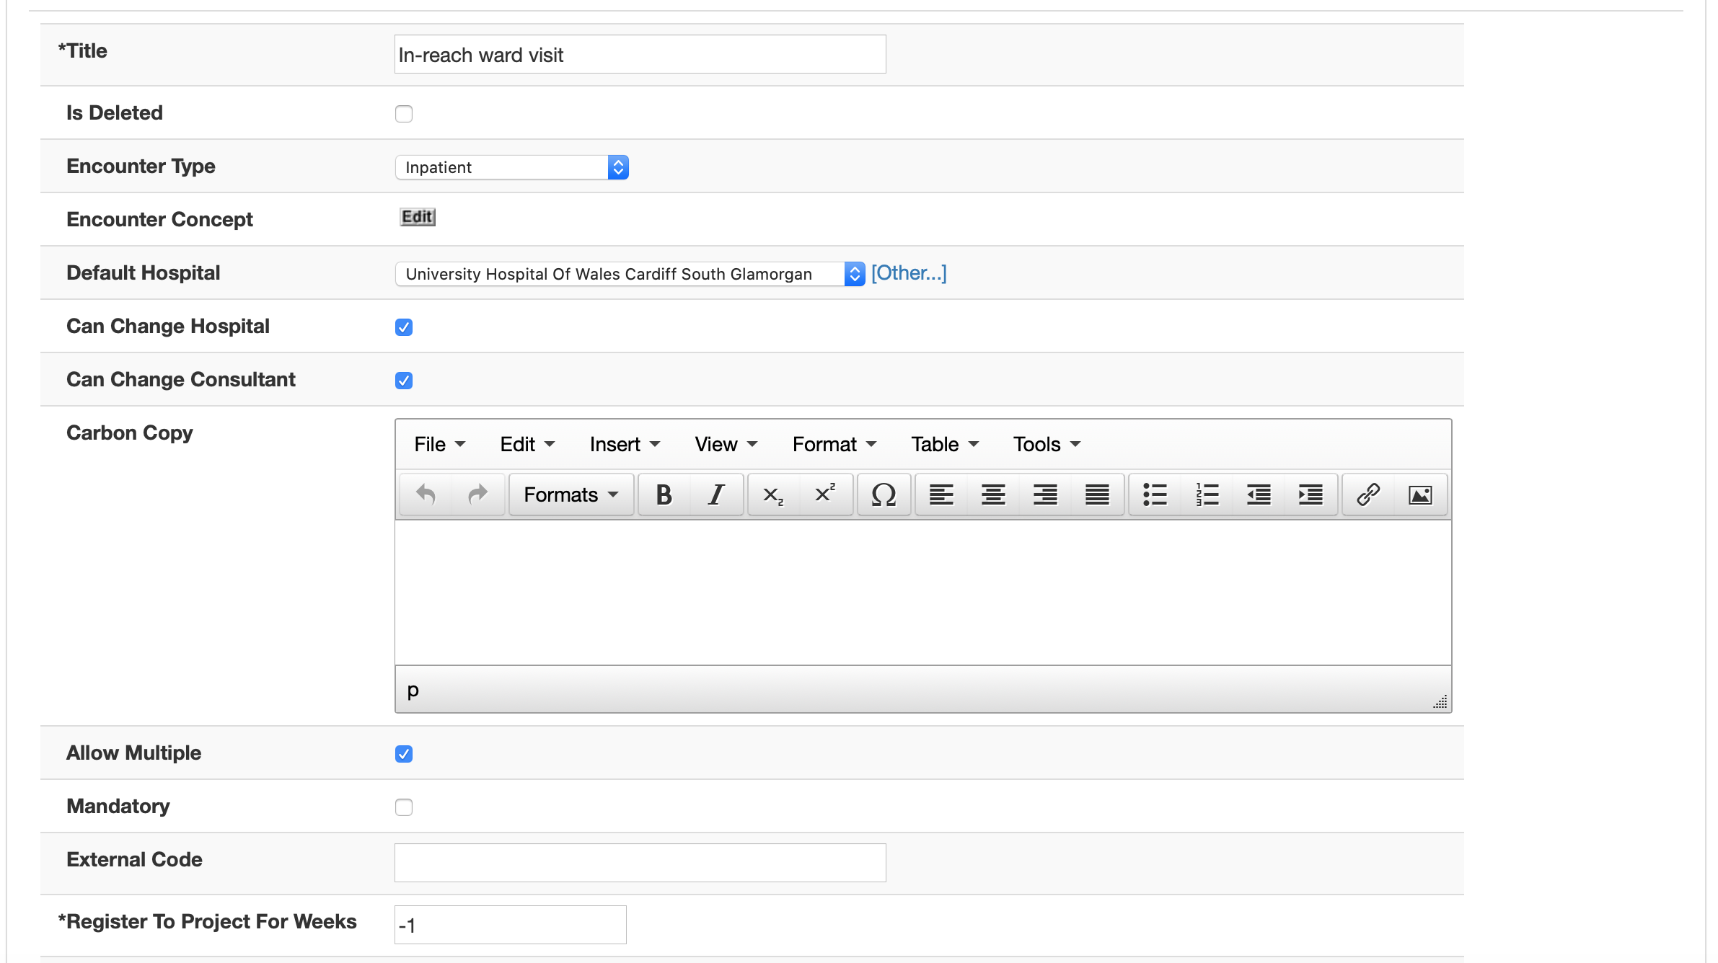The image size is (1718, 963).
Task: Disable the Mandatory checkbox
Action: (x=404, y=805)
